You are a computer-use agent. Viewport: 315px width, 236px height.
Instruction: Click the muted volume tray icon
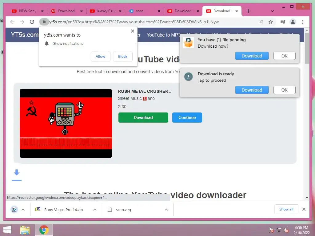pos(286,230)
